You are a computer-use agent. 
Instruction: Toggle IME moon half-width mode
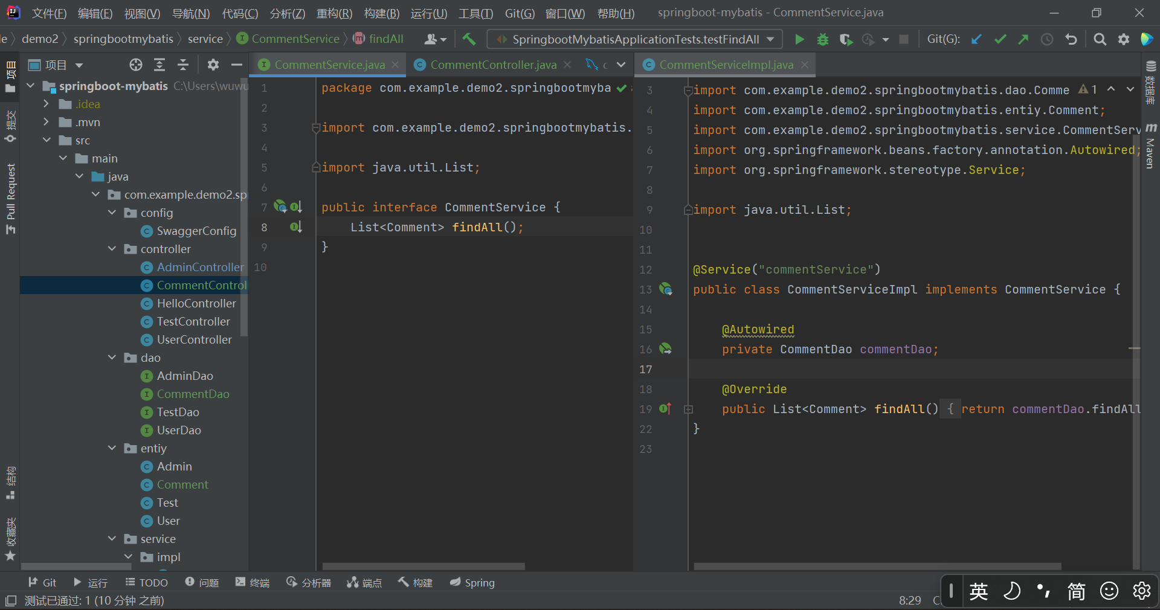[1012, 591]
